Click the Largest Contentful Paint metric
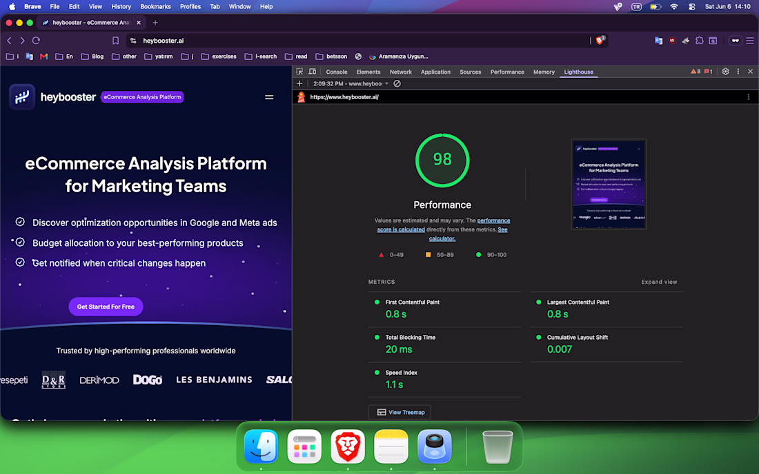 [x=606, y=309]
